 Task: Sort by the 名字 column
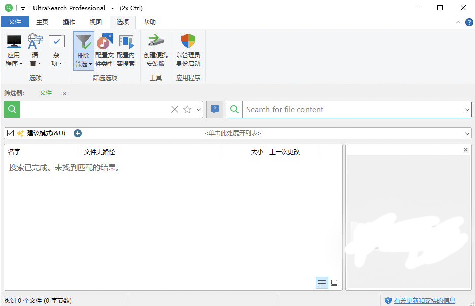click(x=43, y=152)
